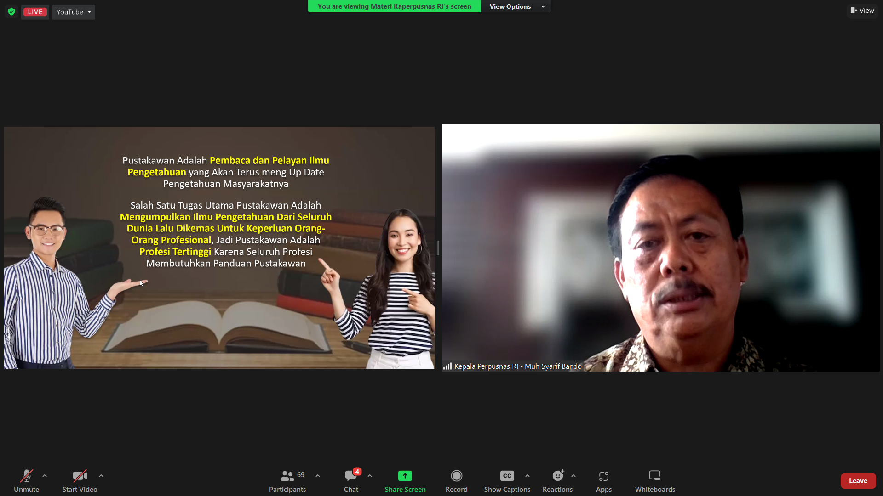The width and height of the screenshot is (883, 496).
Task: Unmute the microphone
Action: point(27,476)
